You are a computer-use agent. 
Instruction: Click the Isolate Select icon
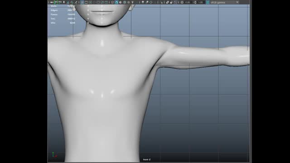click(161, 2)
